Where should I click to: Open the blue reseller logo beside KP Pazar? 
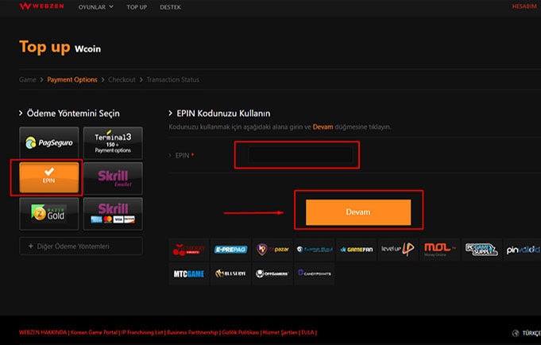click(315, 250)
